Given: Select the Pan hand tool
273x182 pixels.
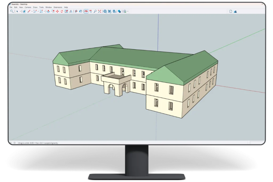Looking at the screenshot, I should click(x=91, y=11).
